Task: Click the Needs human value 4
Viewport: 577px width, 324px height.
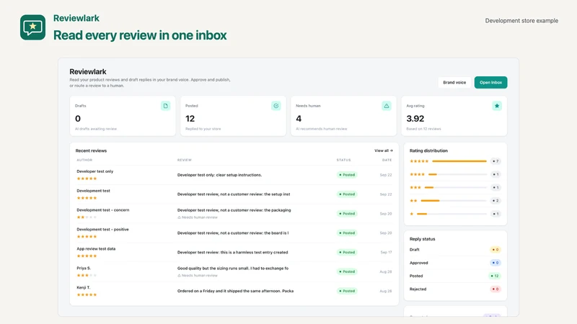Action: coord(299,119)
